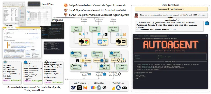Click the Coding Agent box
This screenshot has width=211, height=94.
click(x=95, y=29)
